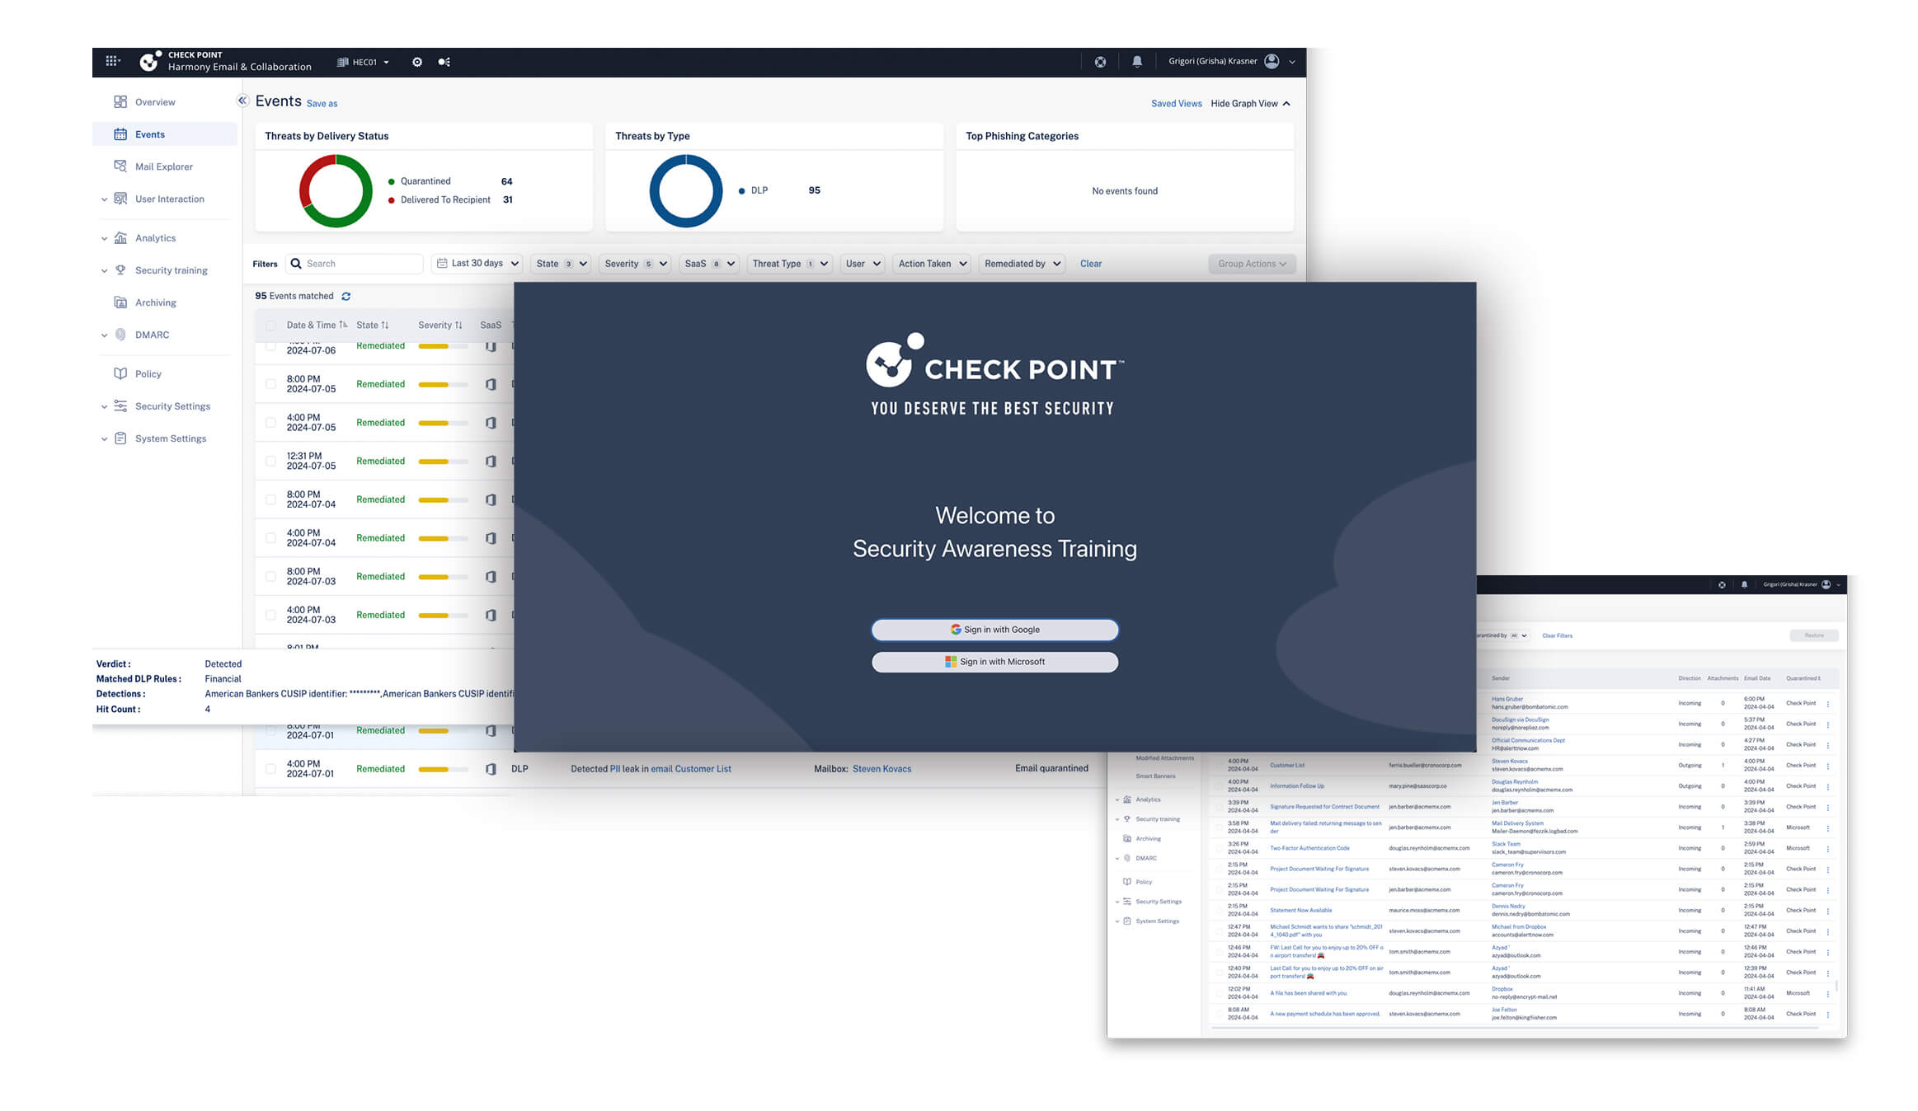Sign in with Google button
The image size is (1918, 1111).
(x=994, y=628)
